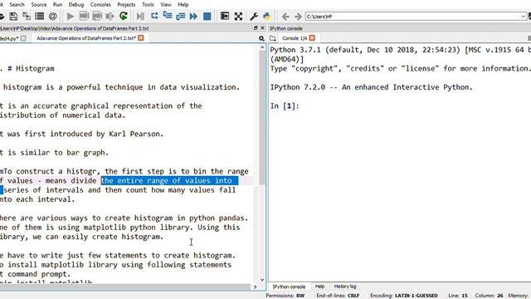Click the Save file toolbar icon
Screen dimensions: 531x299
tap(13, 16)
